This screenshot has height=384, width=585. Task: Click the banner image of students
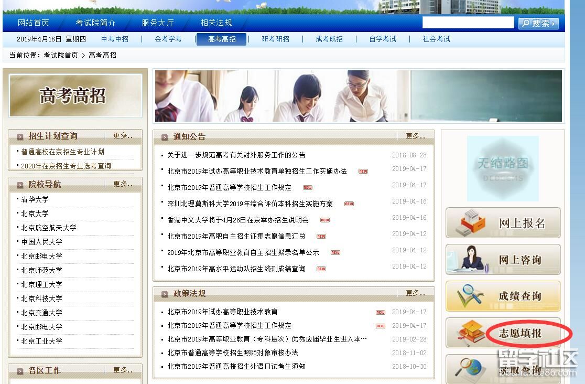[x=358, y=97]
